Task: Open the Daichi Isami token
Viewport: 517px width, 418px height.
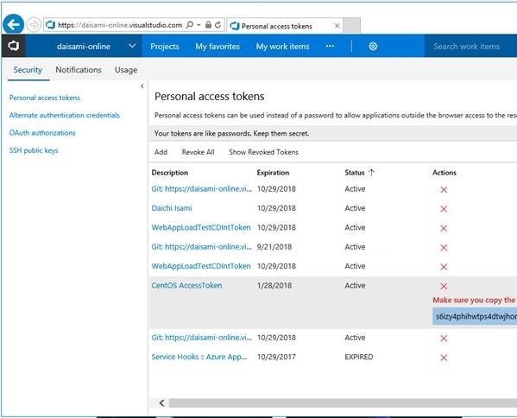Action: 172,208
